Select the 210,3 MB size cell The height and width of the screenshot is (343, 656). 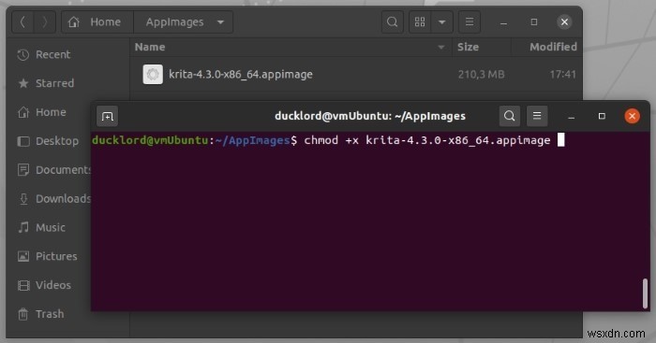click(x=481, y=74)
